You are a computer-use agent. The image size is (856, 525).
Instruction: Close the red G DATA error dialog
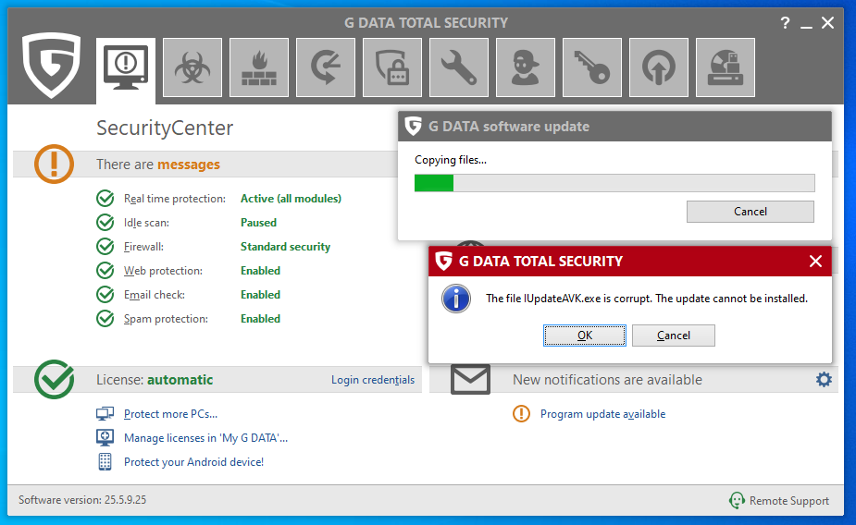(815, 262)
